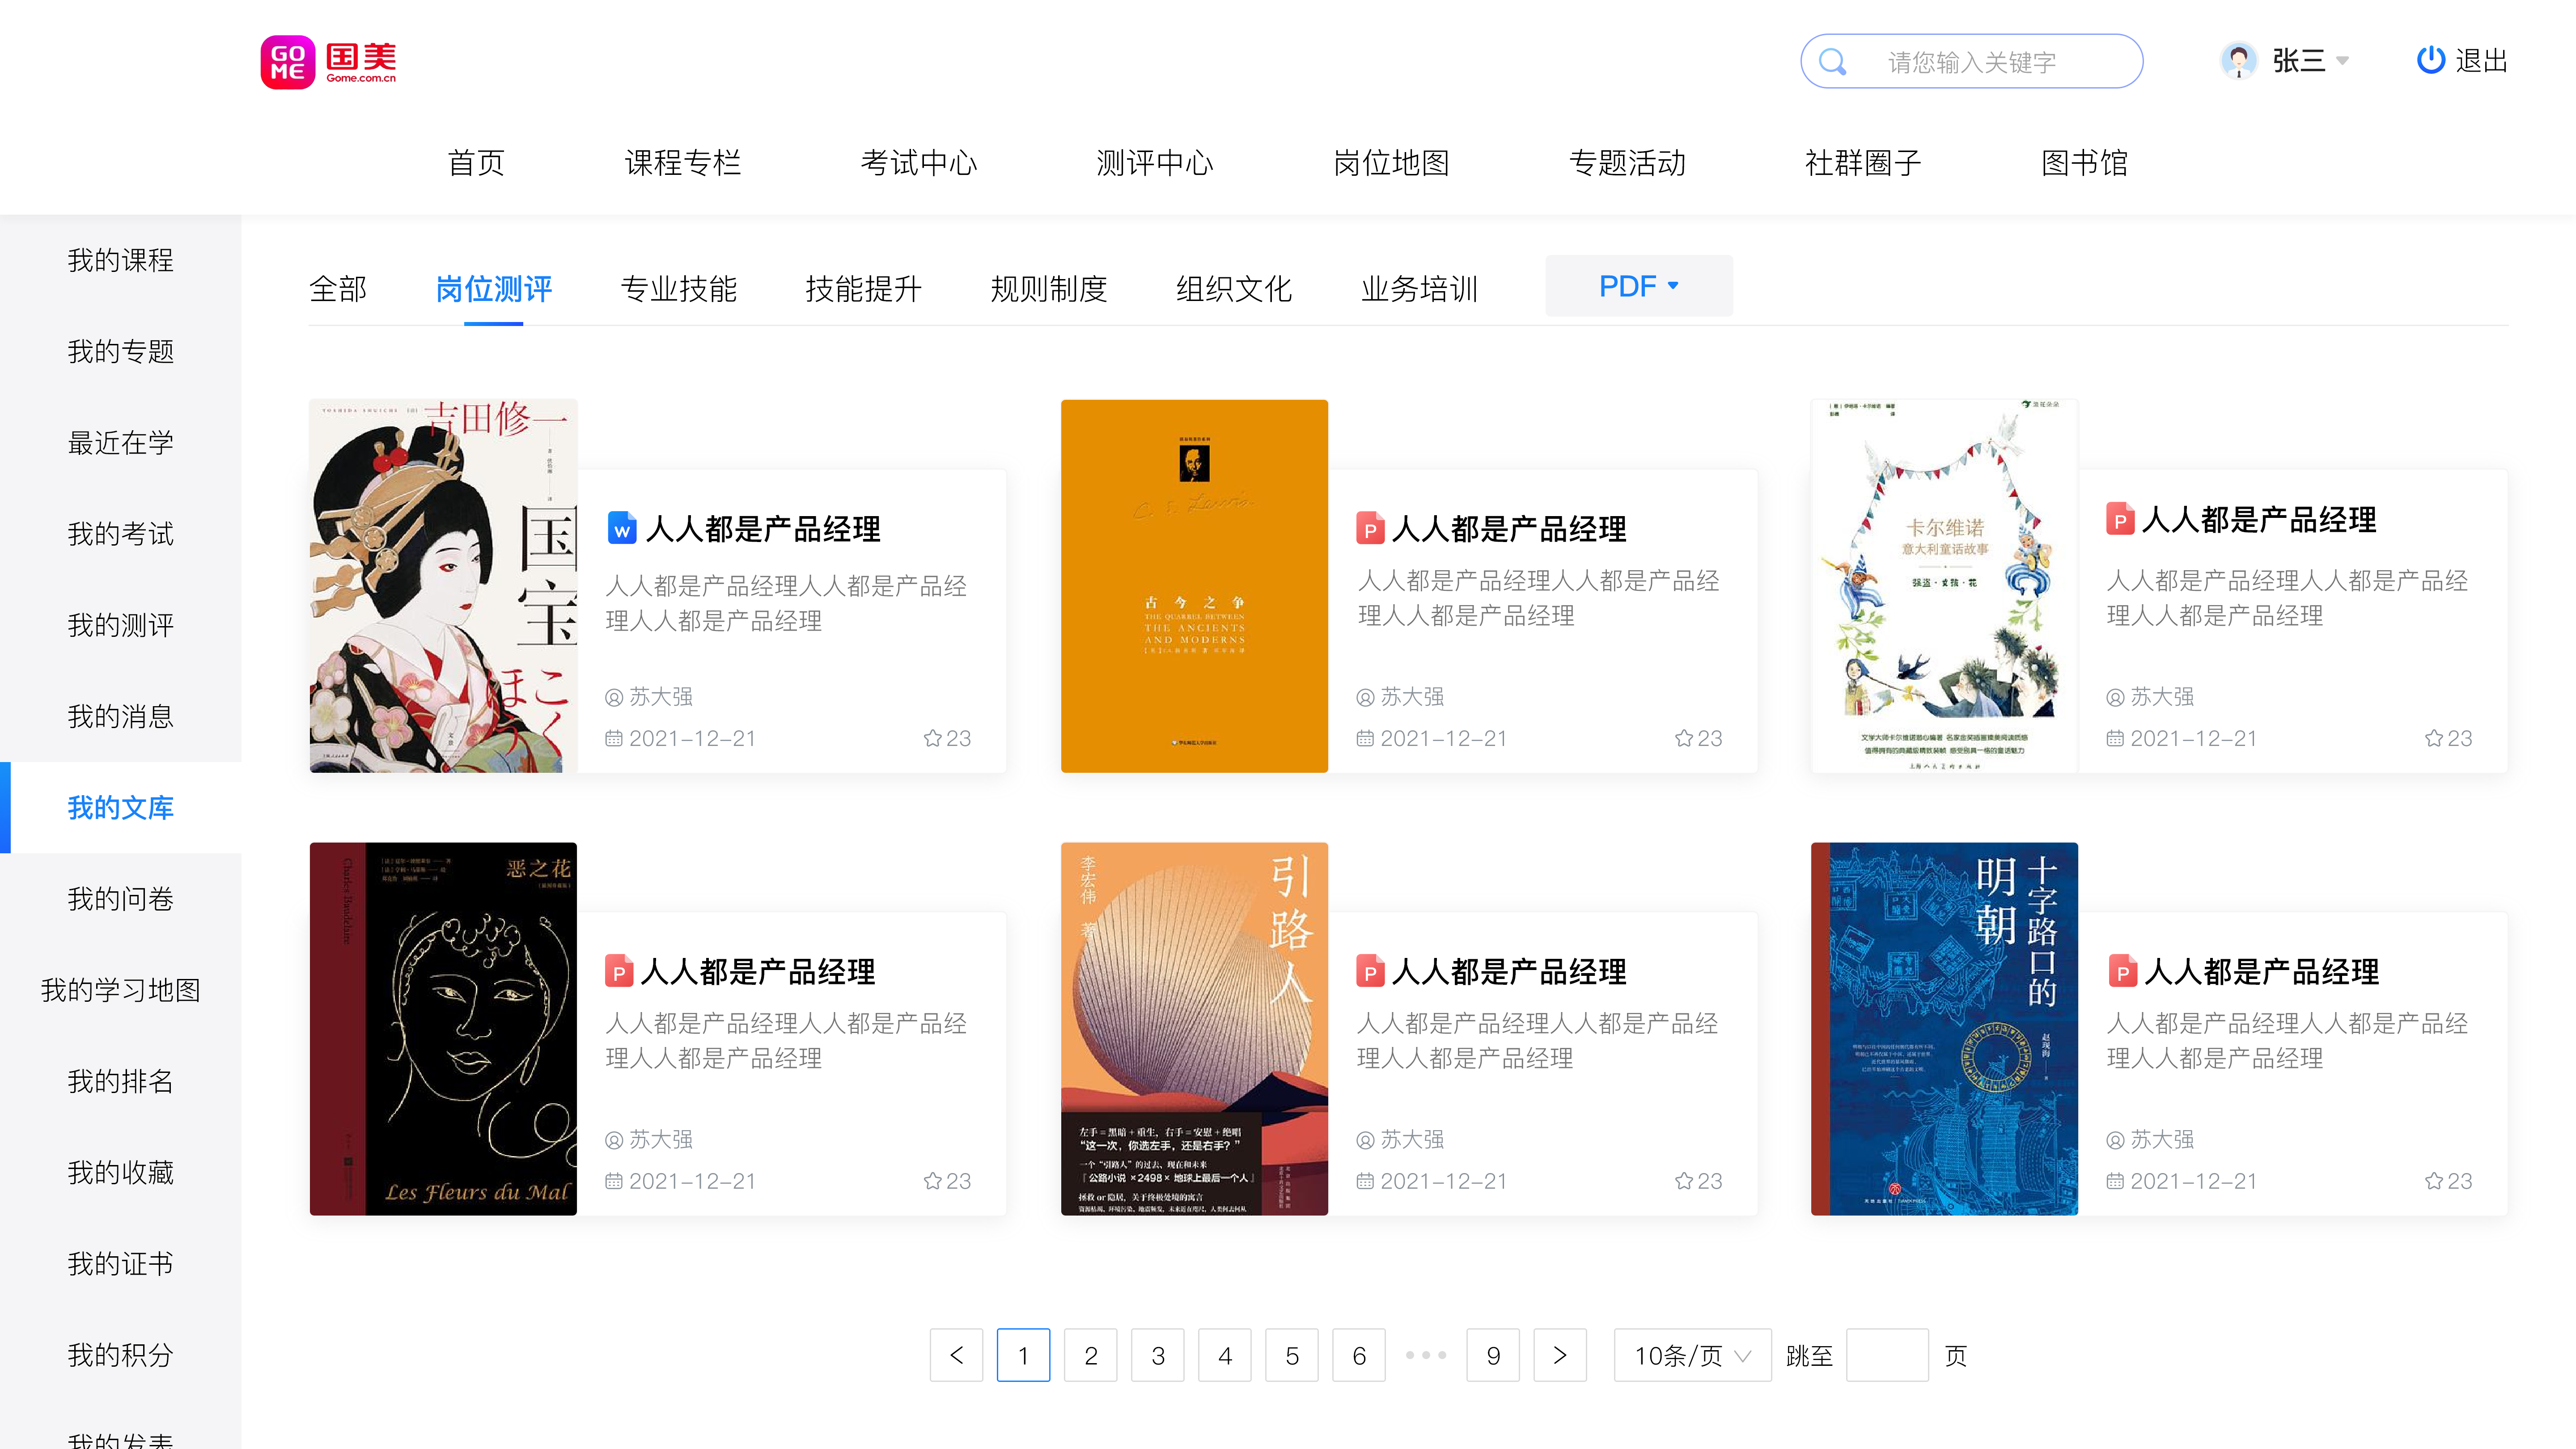Open 图书馆 in the top navigation
The height and width of the screenshot is (1449, 2576).
click(x=2084, y=162)
